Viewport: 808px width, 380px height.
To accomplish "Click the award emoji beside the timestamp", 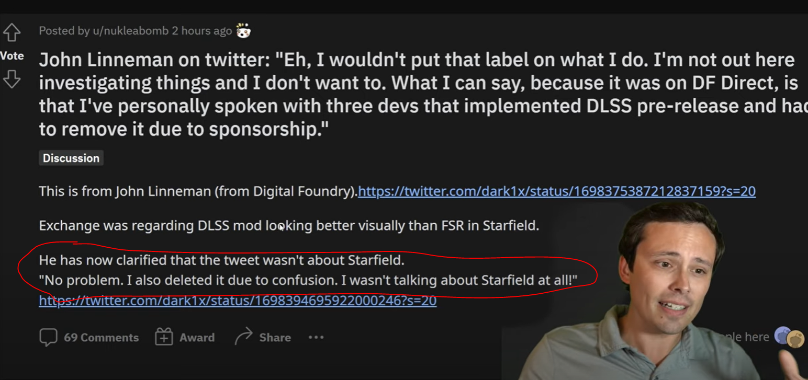I will click(x=243, y=31).
